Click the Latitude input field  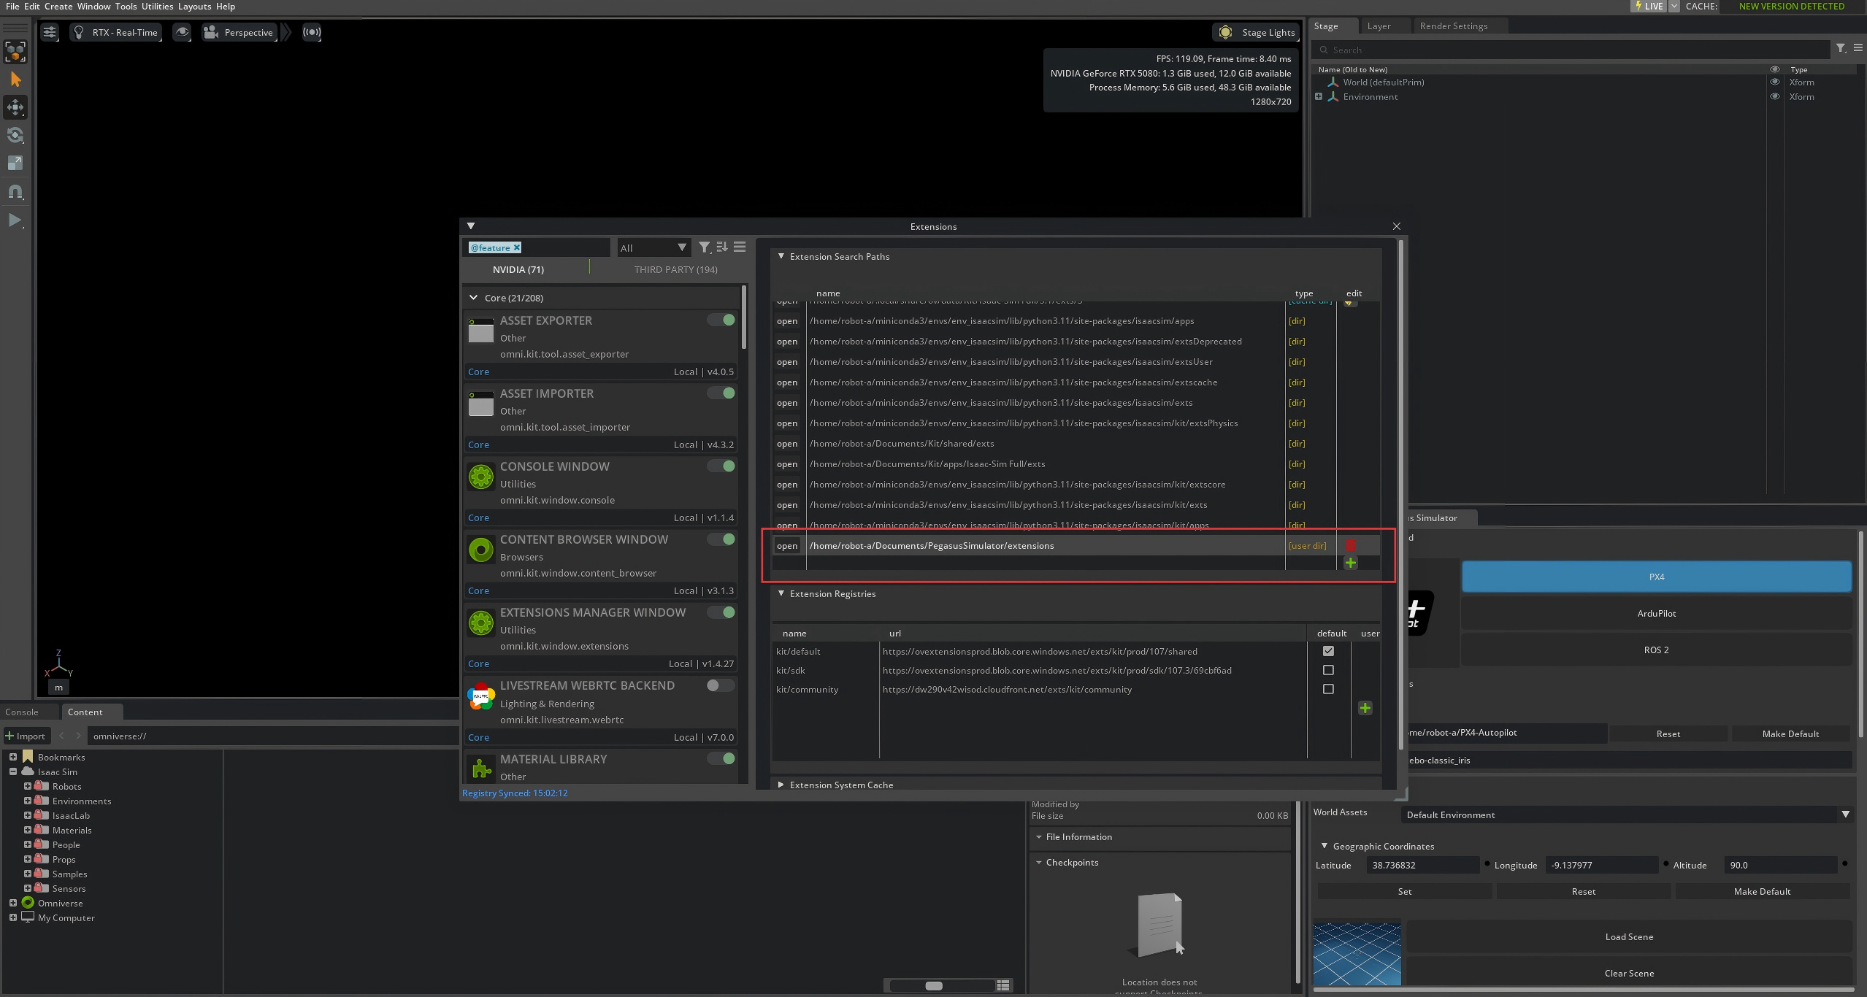click(x=1424, y=865)
